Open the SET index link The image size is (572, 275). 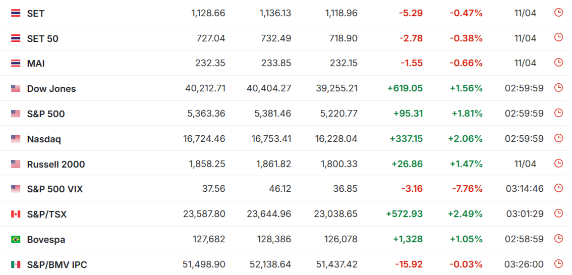36,14
